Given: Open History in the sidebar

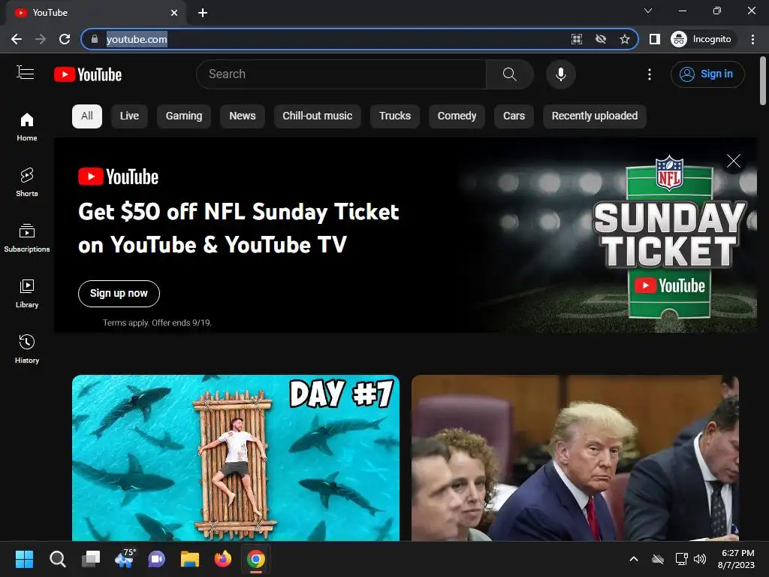Looking at the screenshot, I should point(27,349).
